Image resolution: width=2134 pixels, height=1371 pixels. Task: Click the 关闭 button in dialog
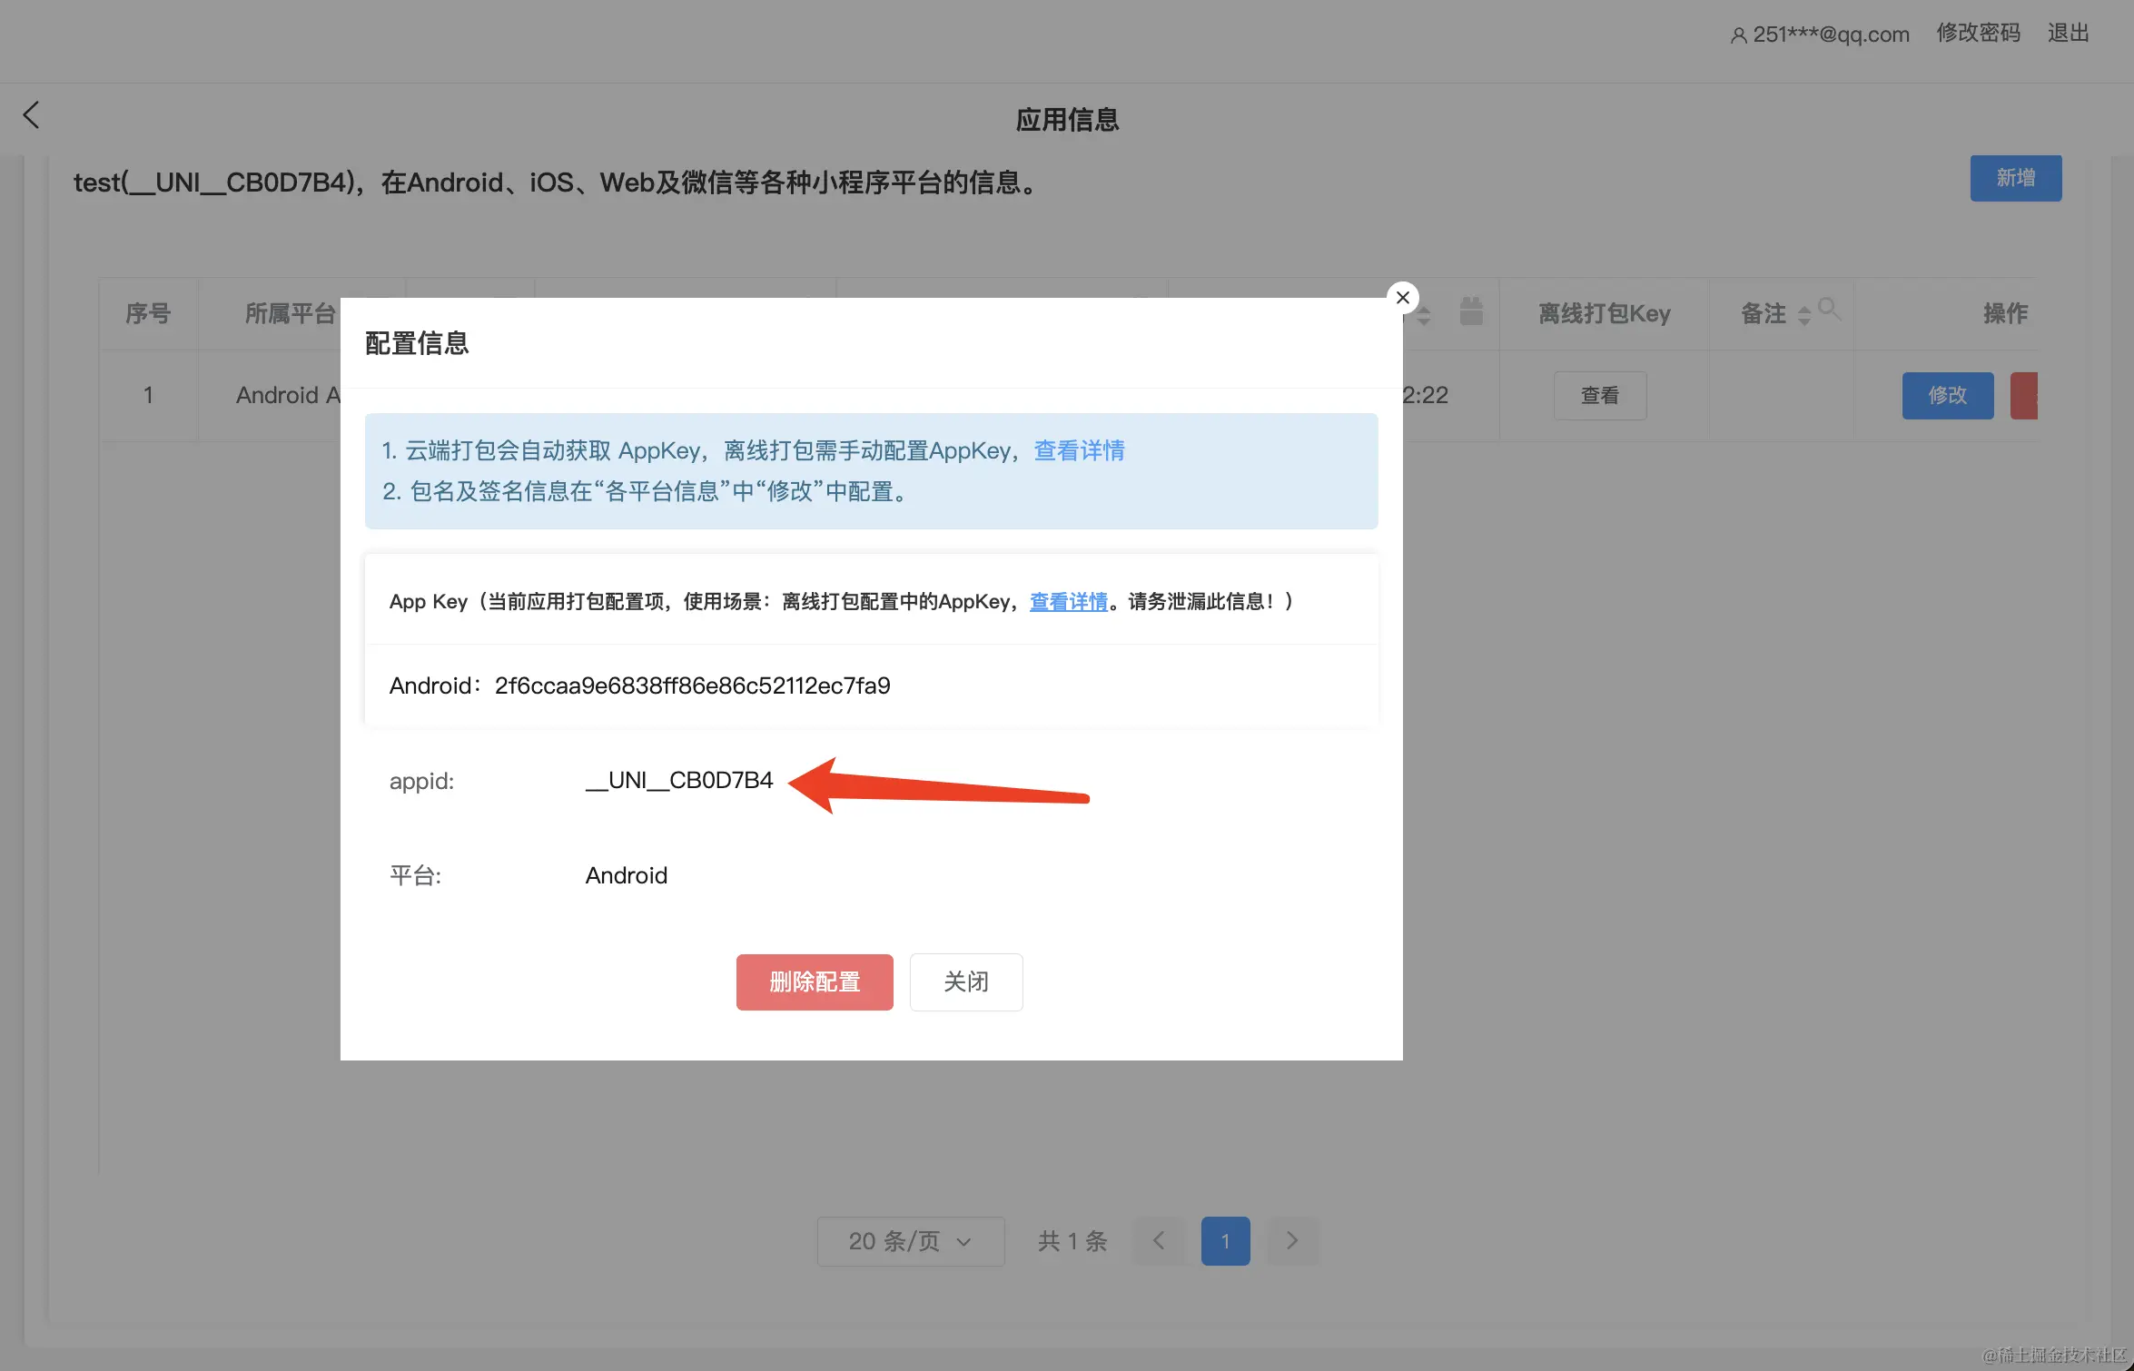965,981
